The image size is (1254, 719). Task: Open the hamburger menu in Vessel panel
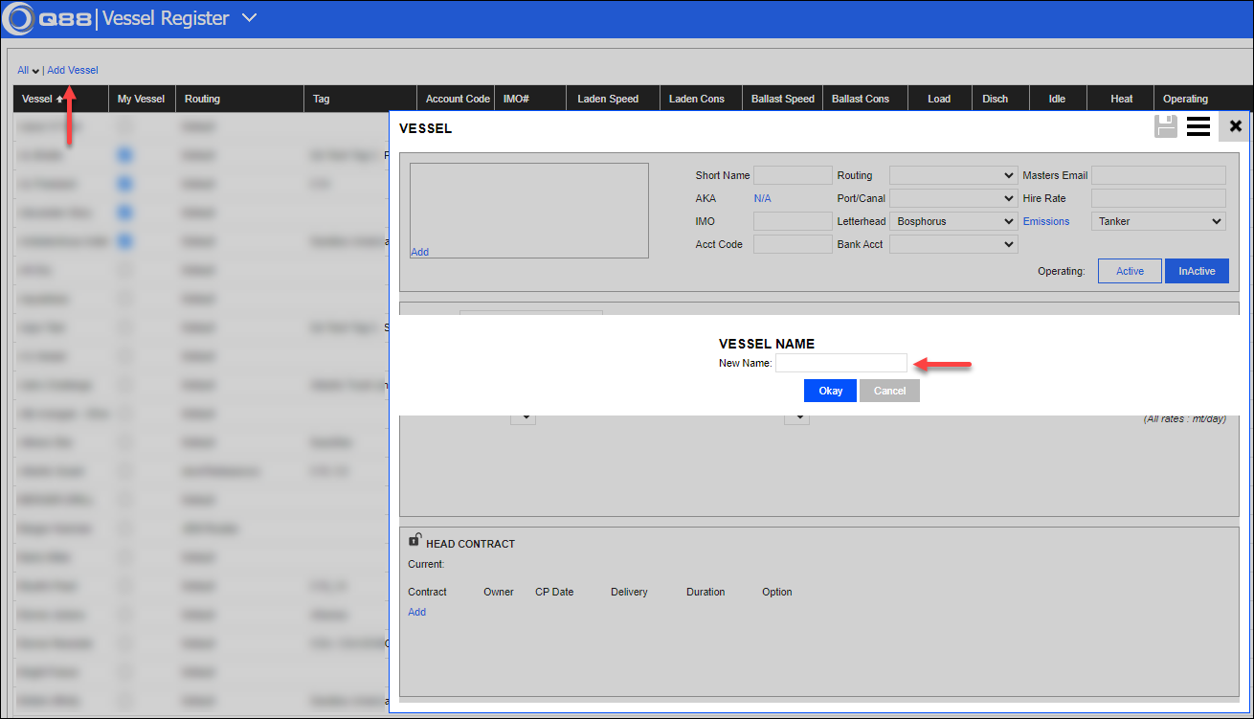tap(1198, 126)
